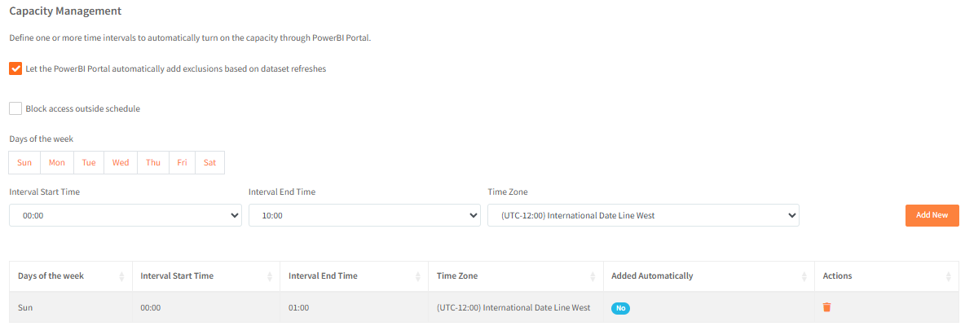
Task: Click the Add New button
Action: click(x=932, y=215)
